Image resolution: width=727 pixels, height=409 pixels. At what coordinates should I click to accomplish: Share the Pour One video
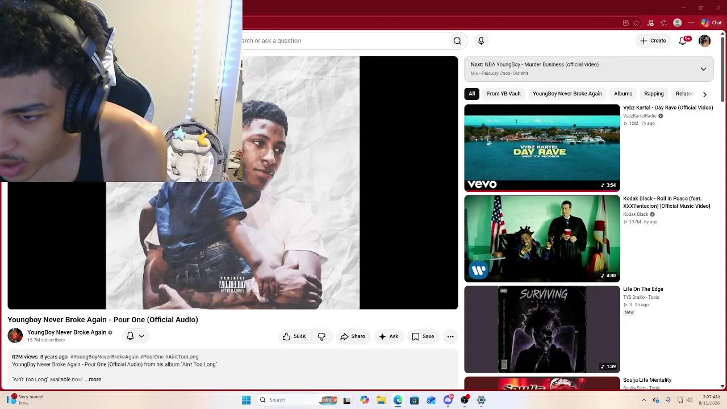353,336
